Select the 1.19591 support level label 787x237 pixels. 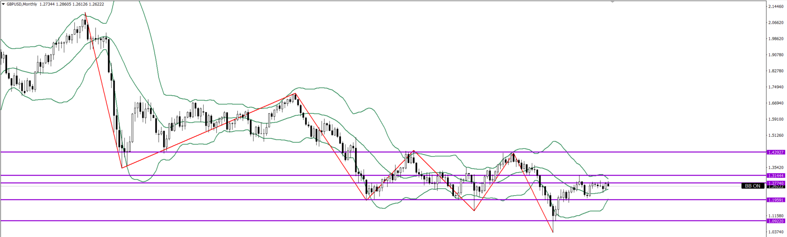[775, 200]
